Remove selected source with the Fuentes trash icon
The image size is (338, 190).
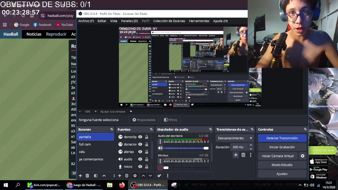[x=127, y=176]
